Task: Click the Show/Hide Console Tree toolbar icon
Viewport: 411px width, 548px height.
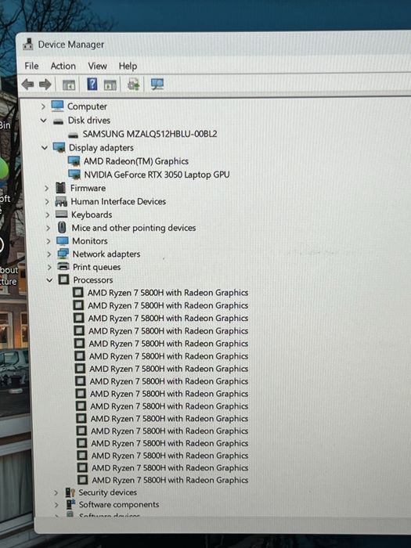Action: pyautogui.click(x=69, y=85)
